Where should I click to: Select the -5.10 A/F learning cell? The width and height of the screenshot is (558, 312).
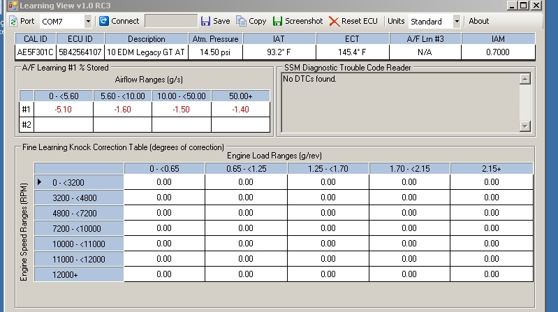pos(64,110)
